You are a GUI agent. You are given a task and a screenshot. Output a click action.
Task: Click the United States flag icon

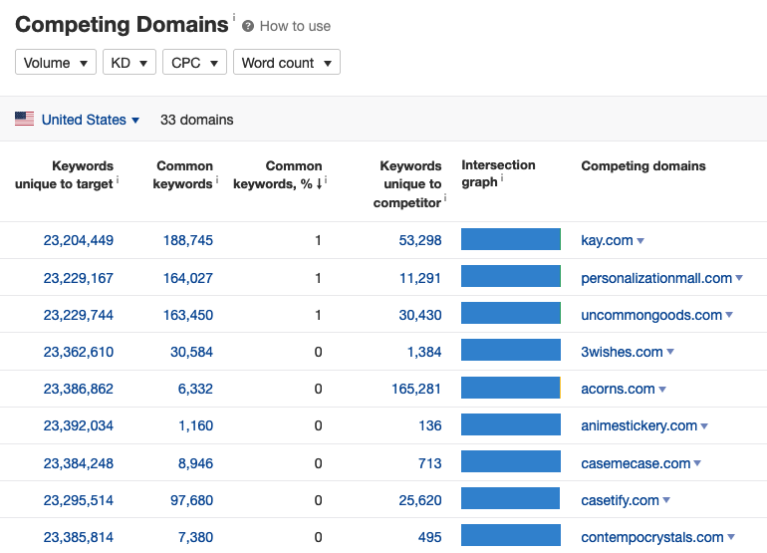[25, 119]
